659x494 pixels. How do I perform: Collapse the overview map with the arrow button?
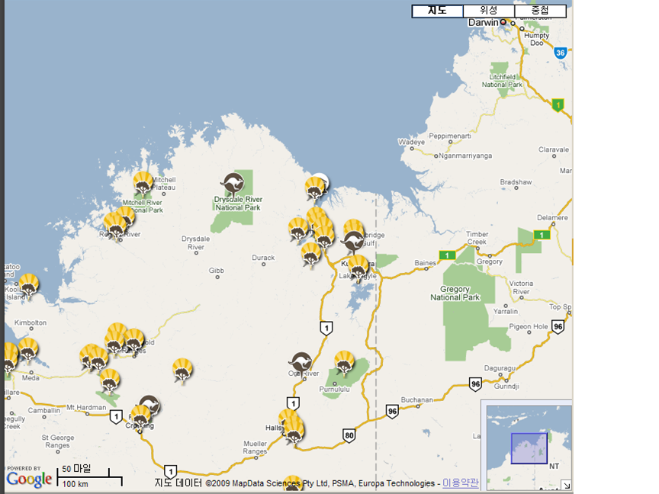tap(566, 485)
